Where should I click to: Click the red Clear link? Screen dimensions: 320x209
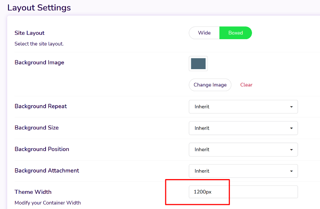point(246,85)
